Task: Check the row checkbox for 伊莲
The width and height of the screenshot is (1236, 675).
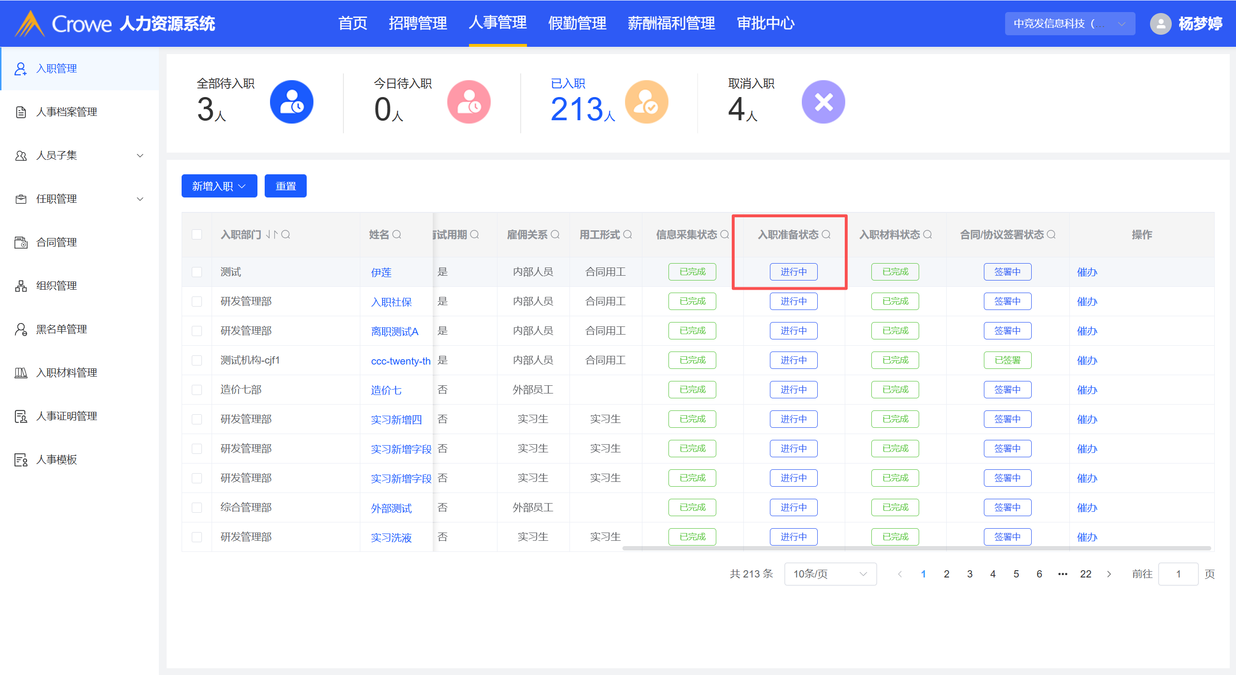Action: pos(197,272)
